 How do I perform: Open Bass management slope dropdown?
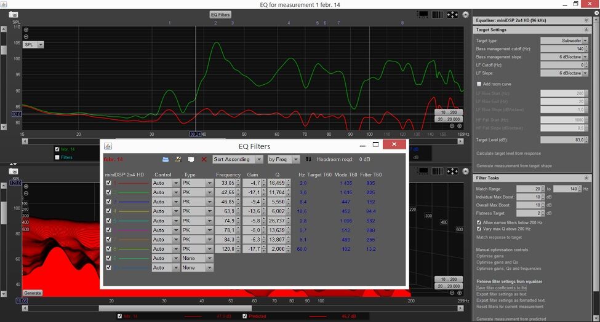coord(564,57)
